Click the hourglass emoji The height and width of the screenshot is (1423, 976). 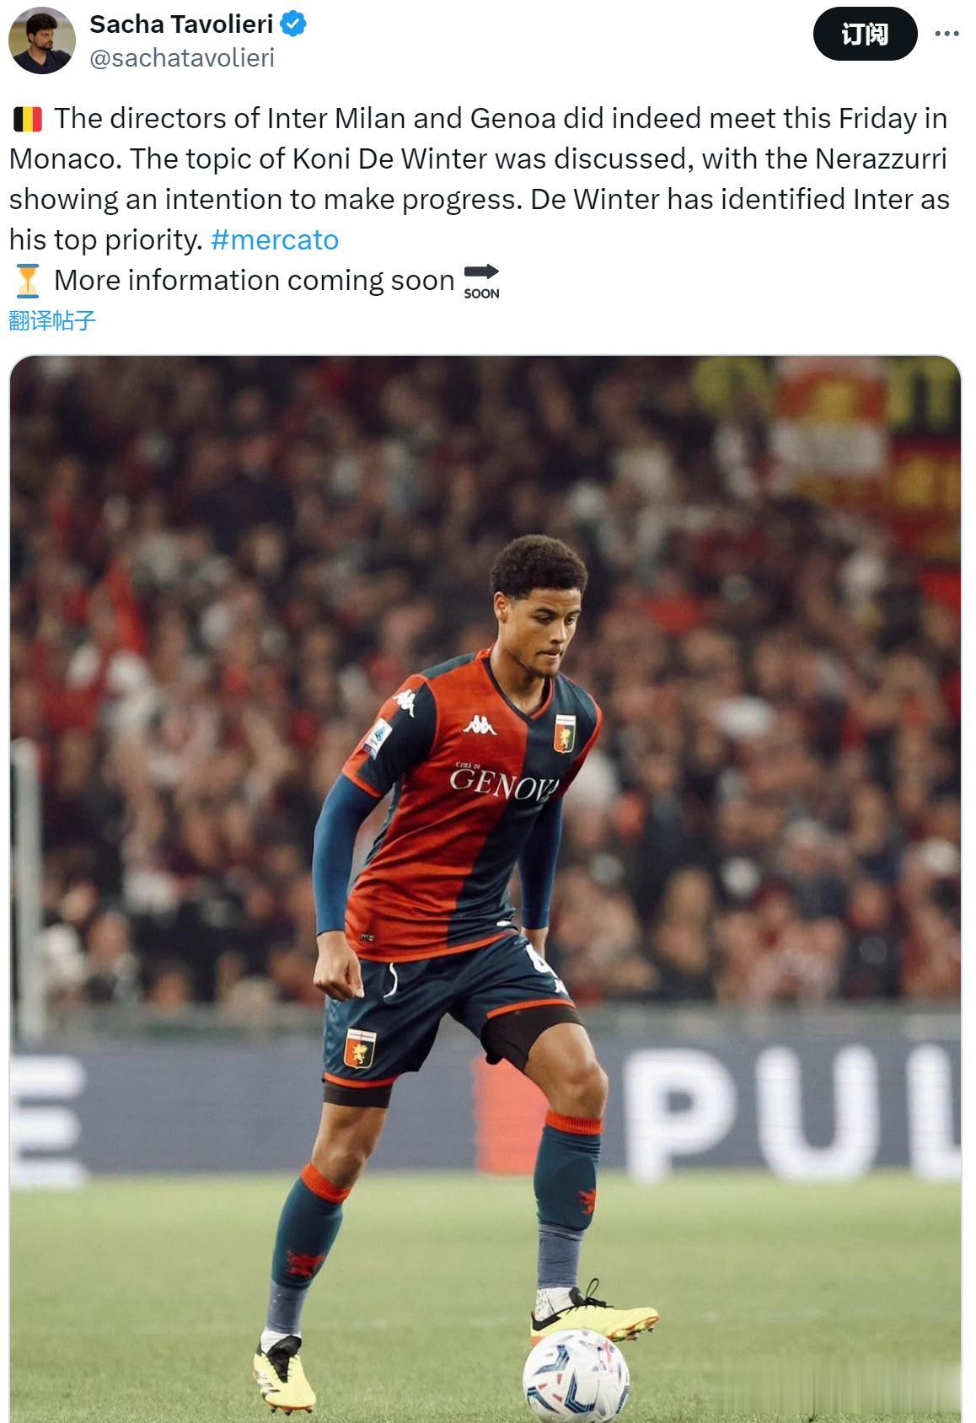pyautogui.click(x=28, y=281)
